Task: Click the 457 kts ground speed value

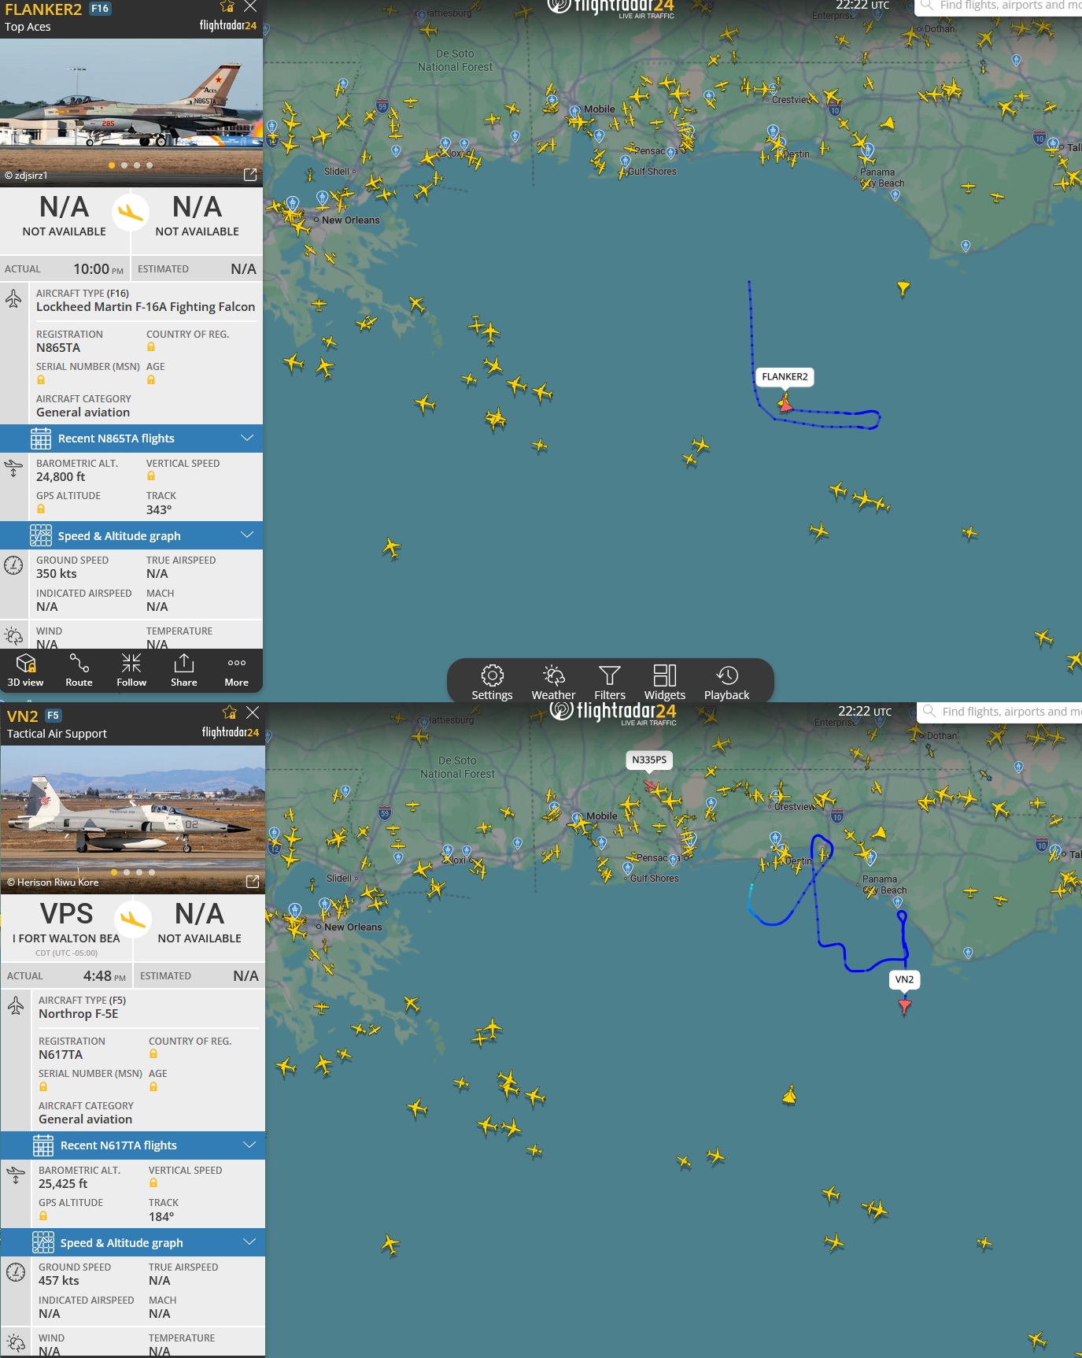Action: [x=59, y=1281]
